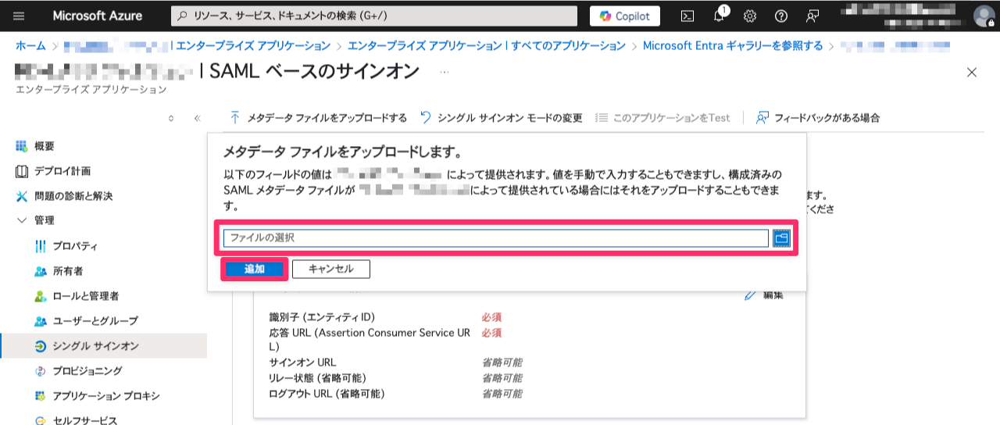Screen dimensions: 1000x425
Task: Launch Cloud Shell from the header
Action: coord(687,16)
